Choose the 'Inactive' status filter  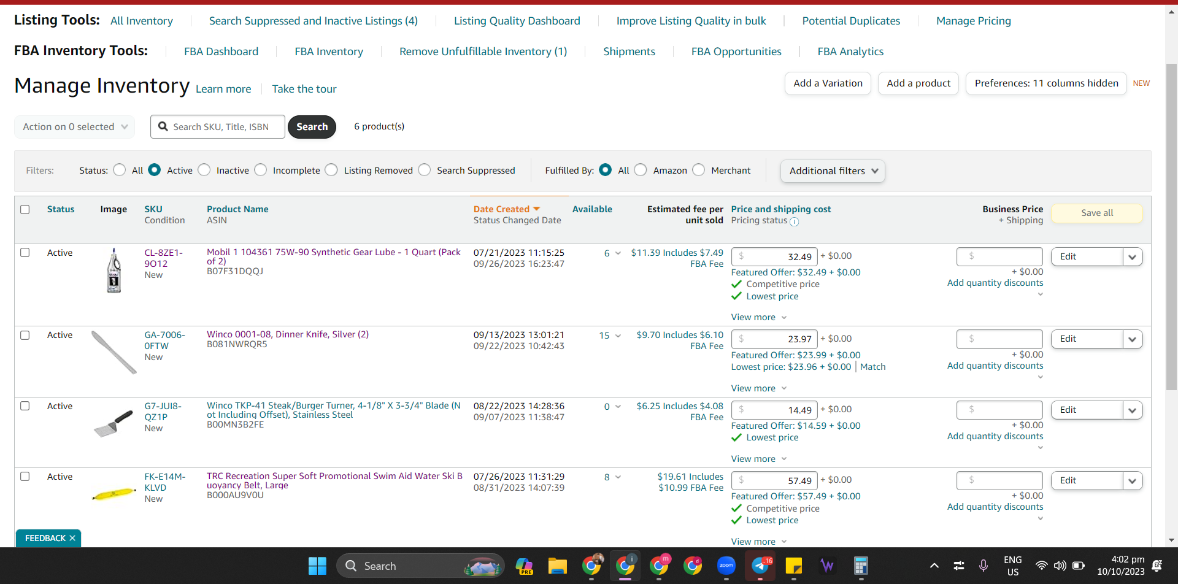click(x=204, y=170)
